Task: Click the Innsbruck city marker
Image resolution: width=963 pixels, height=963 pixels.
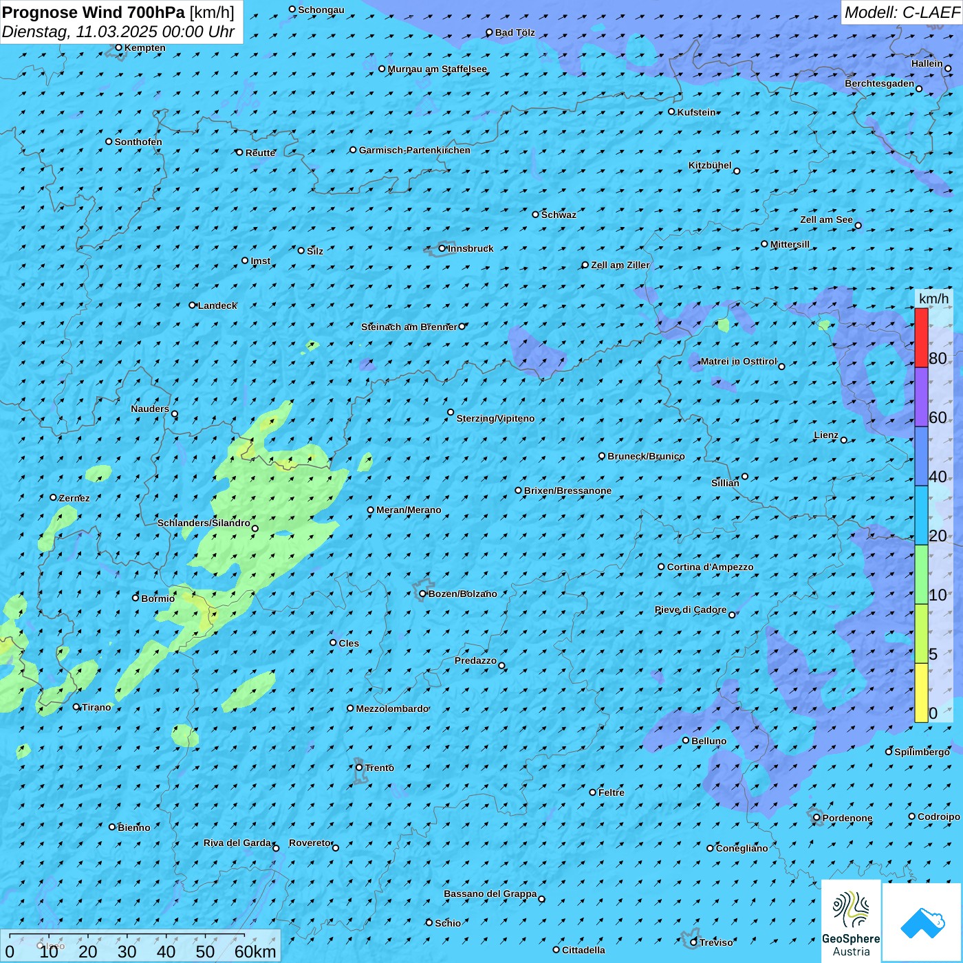Action: [442, 248]
